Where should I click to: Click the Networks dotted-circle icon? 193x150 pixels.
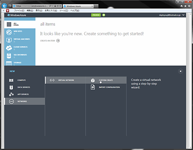point(11,101)
